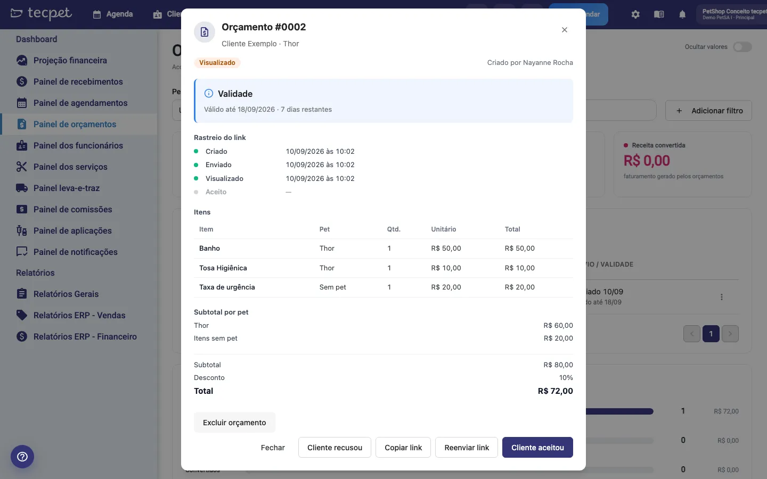Screen dimensions: 767x479
Task: Click the Painel dos funcionários badge icon
Action: [22, 145]
